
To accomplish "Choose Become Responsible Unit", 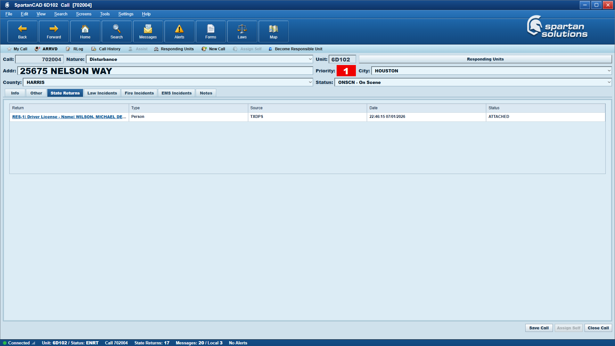I will tap(295, 49).
